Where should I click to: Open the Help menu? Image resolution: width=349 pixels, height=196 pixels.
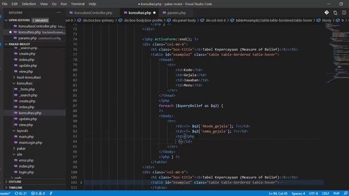[x=92, y=4]
